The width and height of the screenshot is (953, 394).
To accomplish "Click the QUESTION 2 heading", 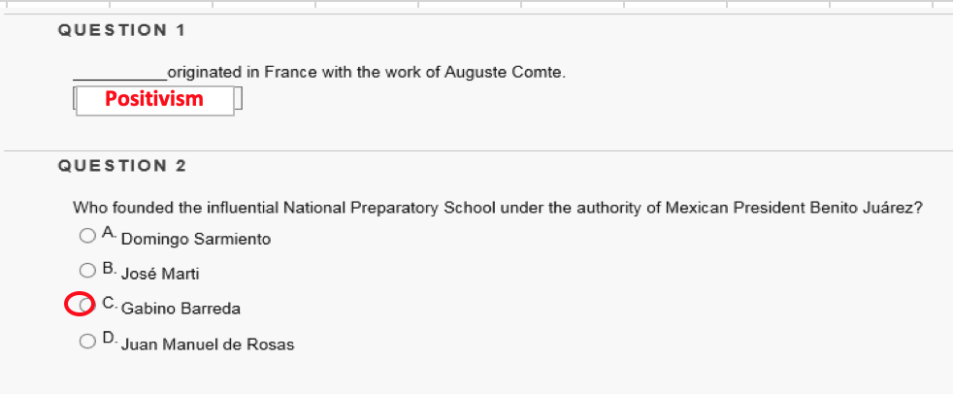I will 121,166.
